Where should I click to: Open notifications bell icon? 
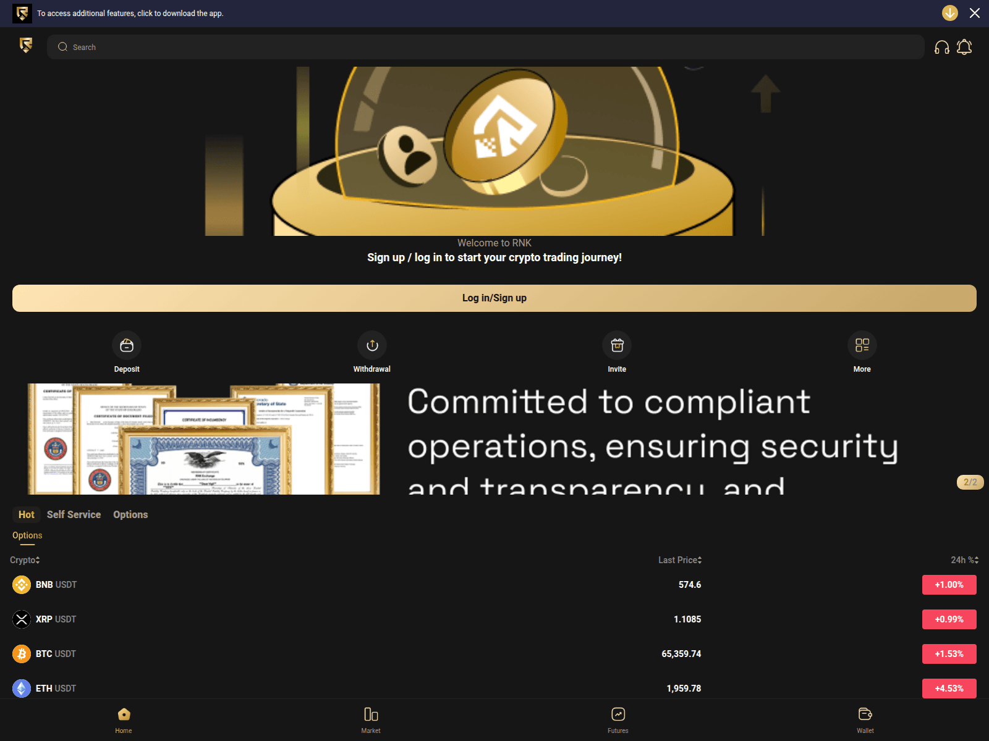(964, 47)
